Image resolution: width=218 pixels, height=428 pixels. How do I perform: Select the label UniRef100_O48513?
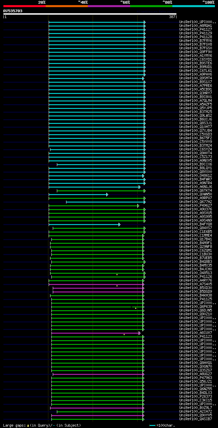tap(196, 273)
